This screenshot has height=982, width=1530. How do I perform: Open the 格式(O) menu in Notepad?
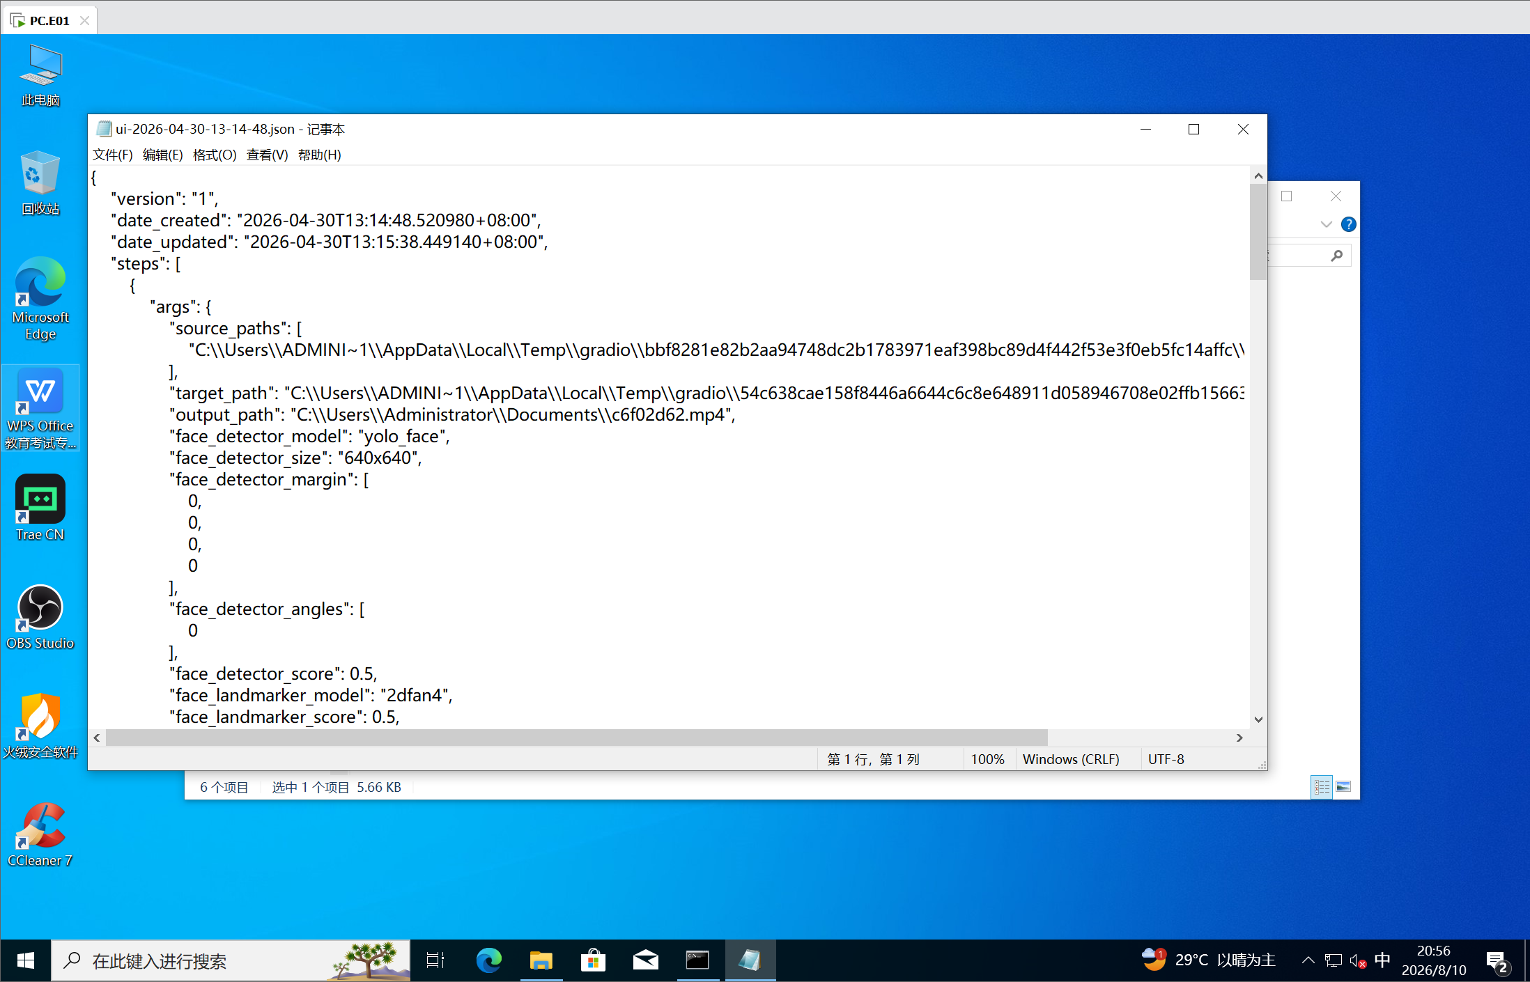click(x=215, y=155)
